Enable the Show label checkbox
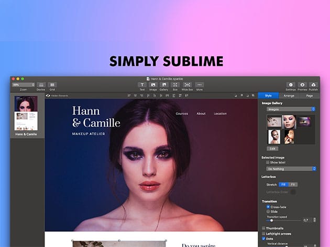This screenshot has width=330, height=247. coord(268,162)
